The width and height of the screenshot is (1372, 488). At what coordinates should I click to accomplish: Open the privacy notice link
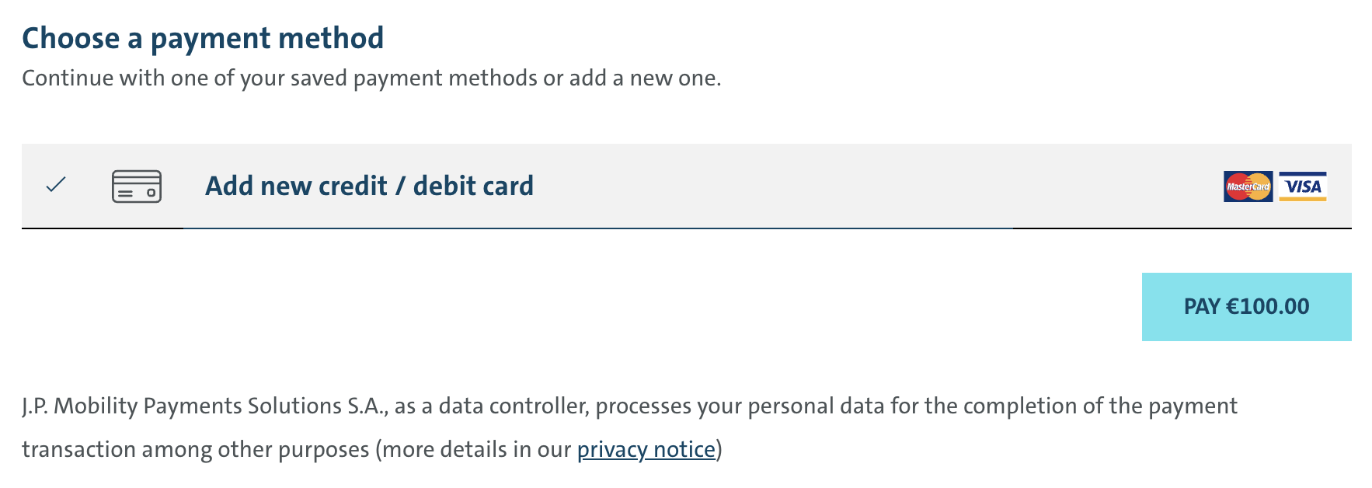[x=647, y=449]
